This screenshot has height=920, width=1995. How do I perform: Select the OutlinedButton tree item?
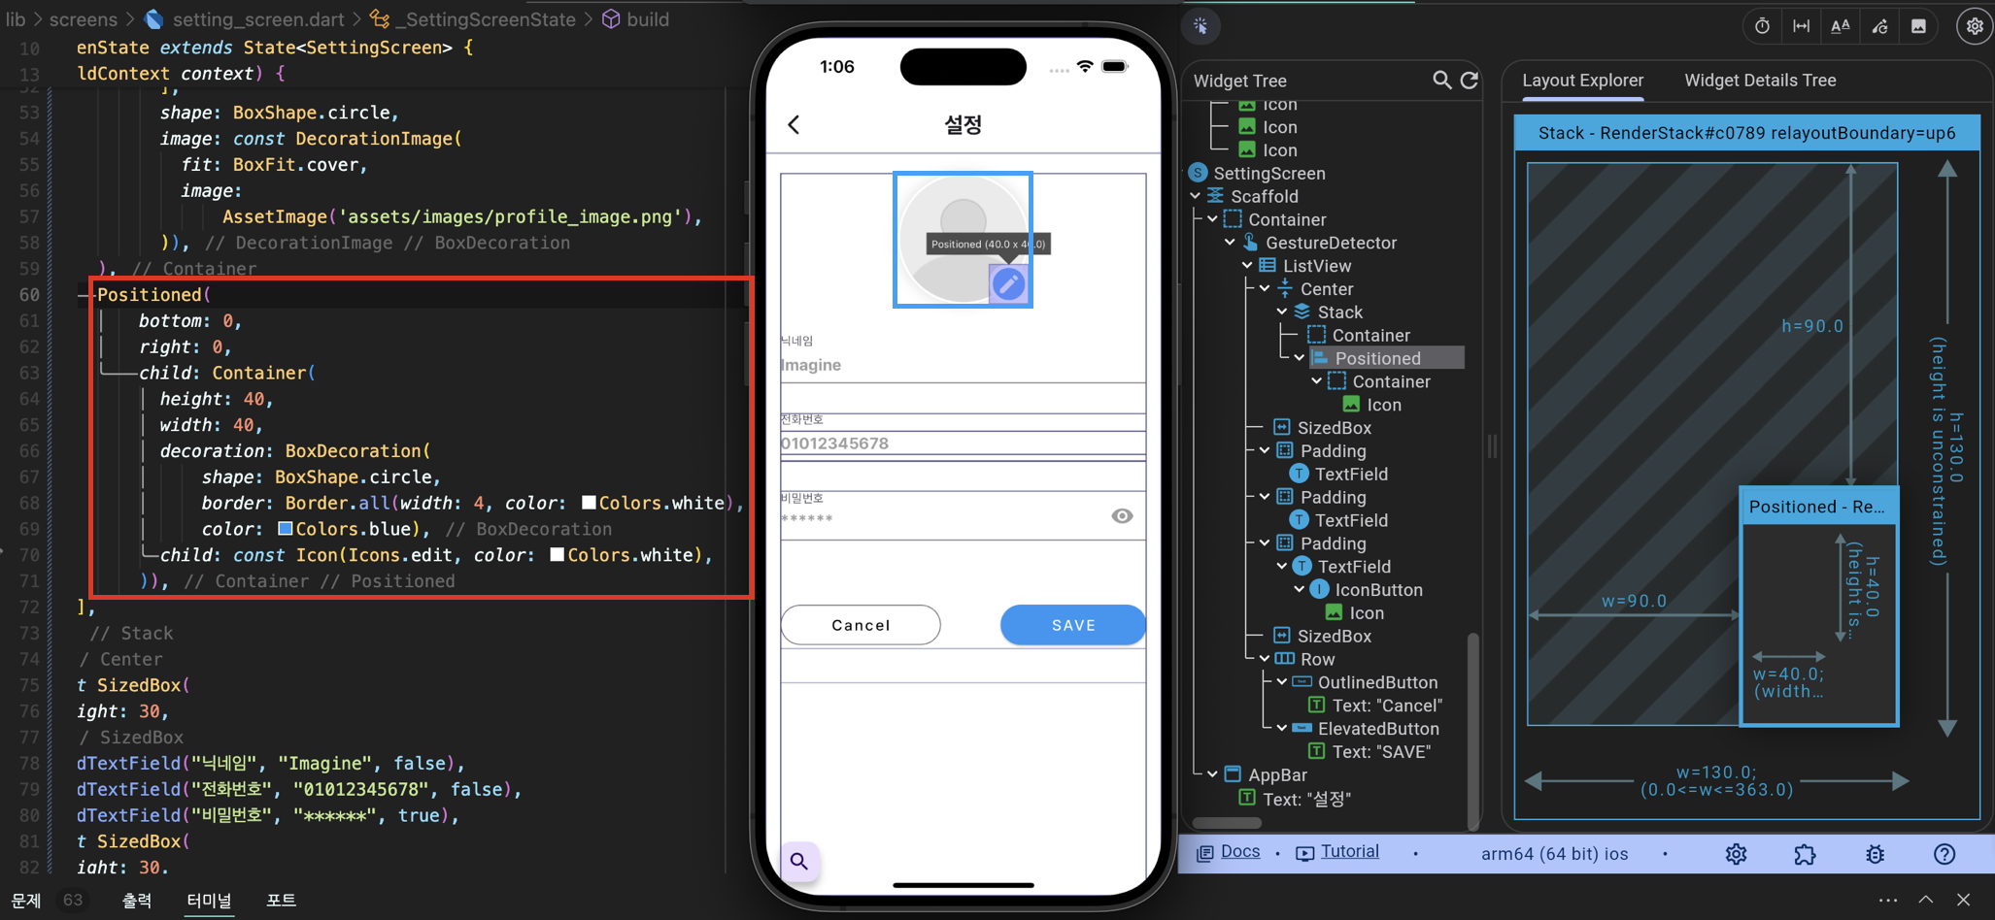click(1366, 682)
